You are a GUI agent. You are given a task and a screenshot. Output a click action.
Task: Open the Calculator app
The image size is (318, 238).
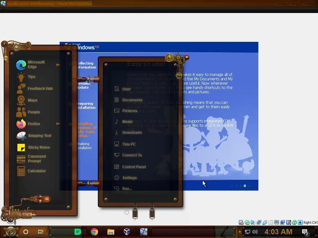pos(31,171)
